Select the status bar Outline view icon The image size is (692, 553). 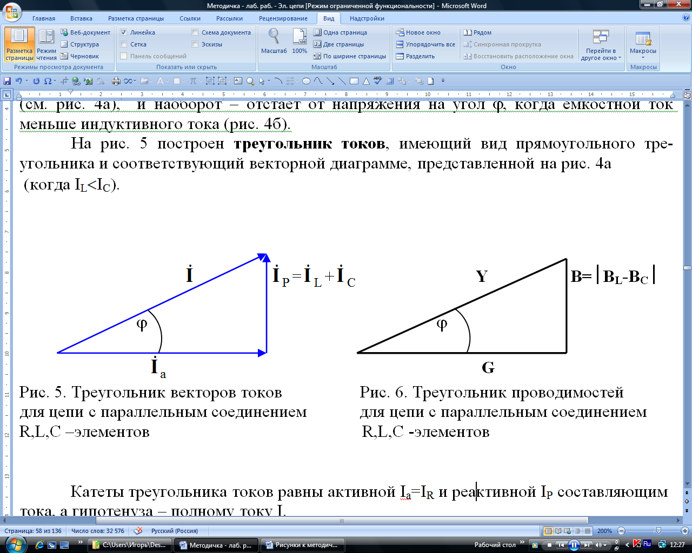(x=577, y=531)
